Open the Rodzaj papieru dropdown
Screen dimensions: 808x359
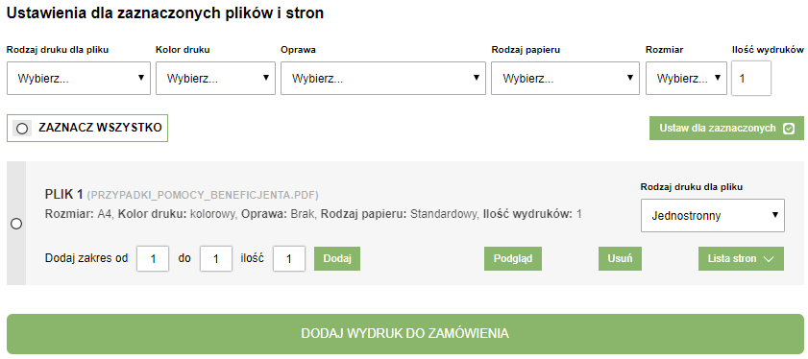click(x=565, y=79)
